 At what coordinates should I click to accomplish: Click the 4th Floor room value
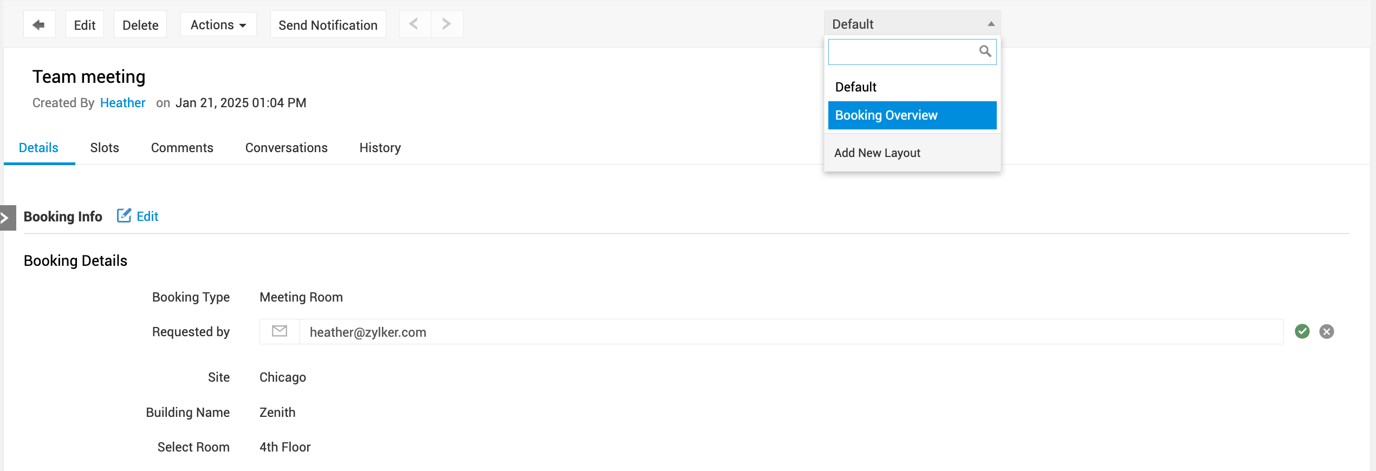285,447
